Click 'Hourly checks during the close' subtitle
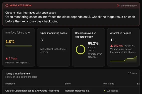142x94 pixels. tap(21, 77)
